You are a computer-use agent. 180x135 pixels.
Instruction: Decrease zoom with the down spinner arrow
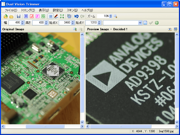tap(111, 17)
